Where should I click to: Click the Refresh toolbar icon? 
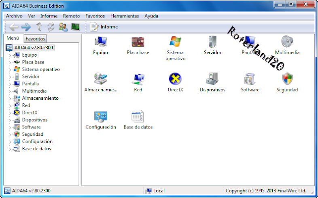51,27
